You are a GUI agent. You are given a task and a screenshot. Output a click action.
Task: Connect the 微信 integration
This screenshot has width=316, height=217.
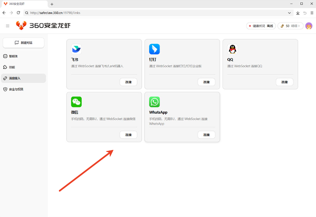[x=128, y=135]
